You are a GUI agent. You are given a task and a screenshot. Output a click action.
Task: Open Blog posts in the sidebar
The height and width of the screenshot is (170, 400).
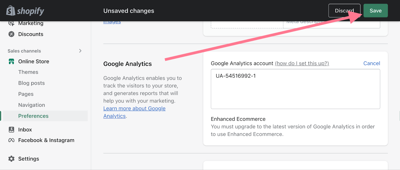[x=31, y=83]
